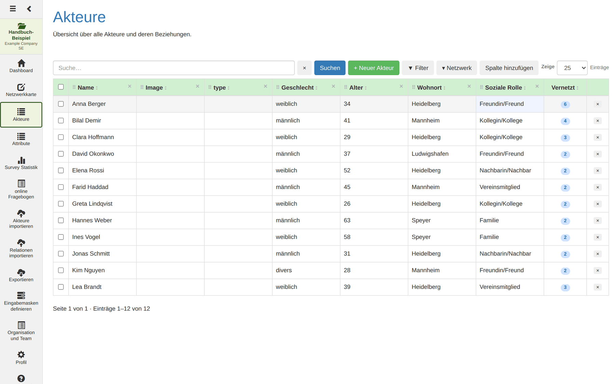Open the help question mark icon
This screenshot has height=384, width=615.
point(21,379)
